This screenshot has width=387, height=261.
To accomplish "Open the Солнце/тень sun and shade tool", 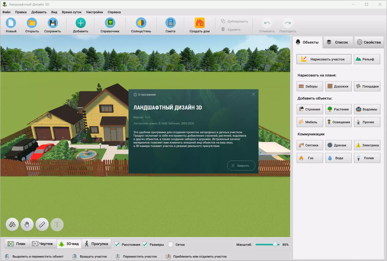I will [141, 25].
